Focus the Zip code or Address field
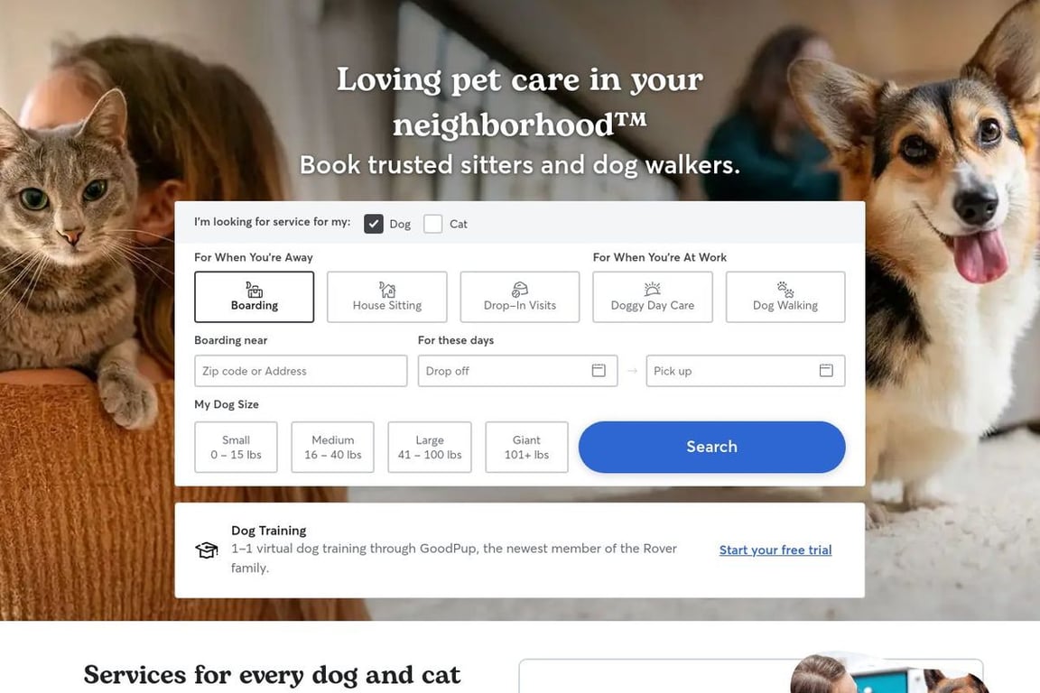Screen dimensions: 1040x693 pyautogui.click(x=301, y=371)
